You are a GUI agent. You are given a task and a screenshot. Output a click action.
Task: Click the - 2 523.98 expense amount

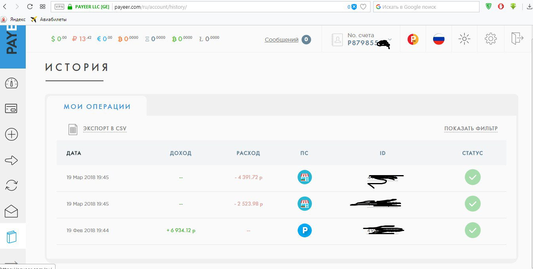248,204
